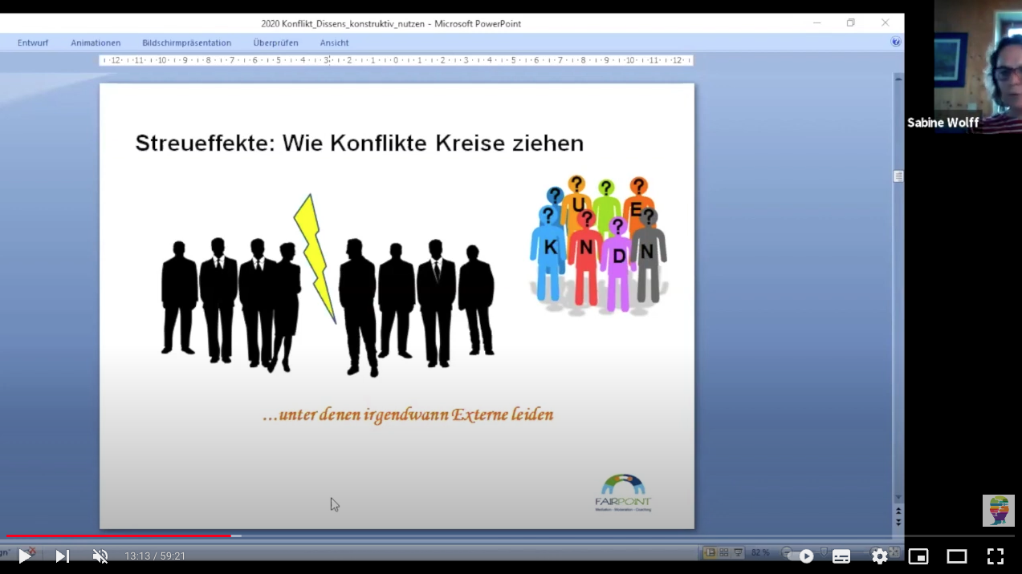
Task: Click PowerPoint zoom-out minus button
Action: click(786, 552)
